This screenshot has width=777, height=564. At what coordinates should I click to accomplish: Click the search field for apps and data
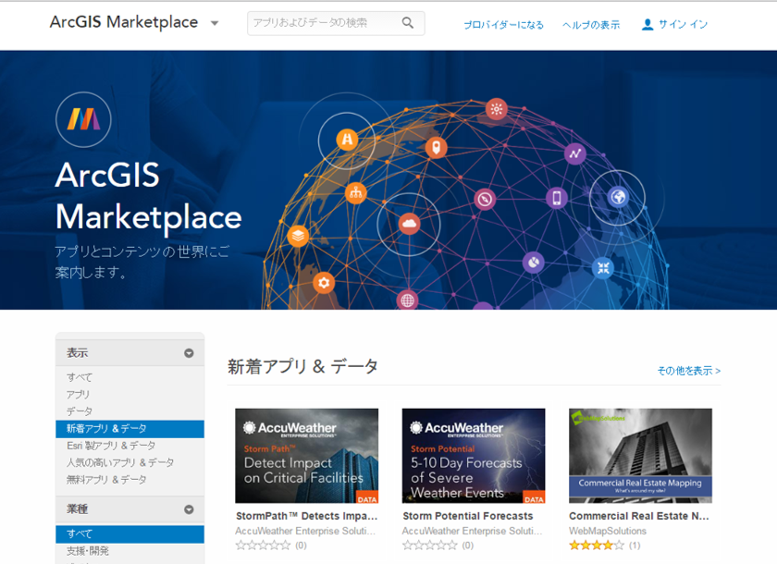coord(324,23)
